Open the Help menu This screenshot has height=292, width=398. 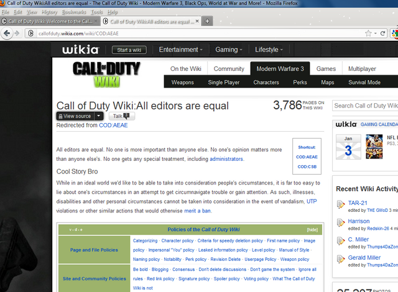113,12
